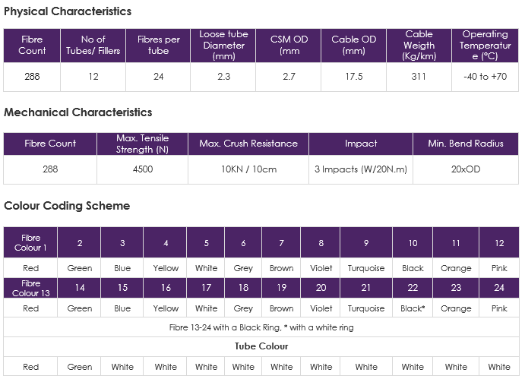
Task: Click the -40 to +70 temperature cell
Action: (485, 77)
